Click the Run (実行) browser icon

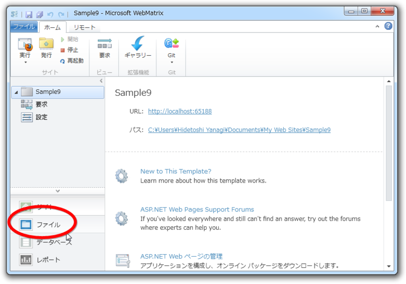click(x=25, y=44)
